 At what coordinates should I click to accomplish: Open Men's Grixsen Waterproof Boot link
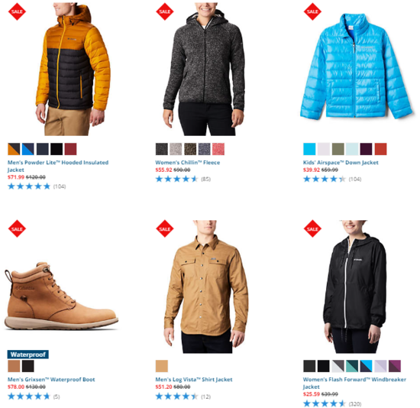click(51, 379)
